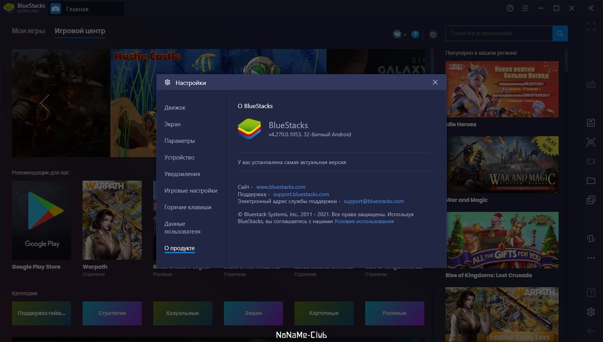Open Warpath Establish Supply Lines banner
This screenshot has width=603, height=342.
pyautogui.click(x=502, y=314)
